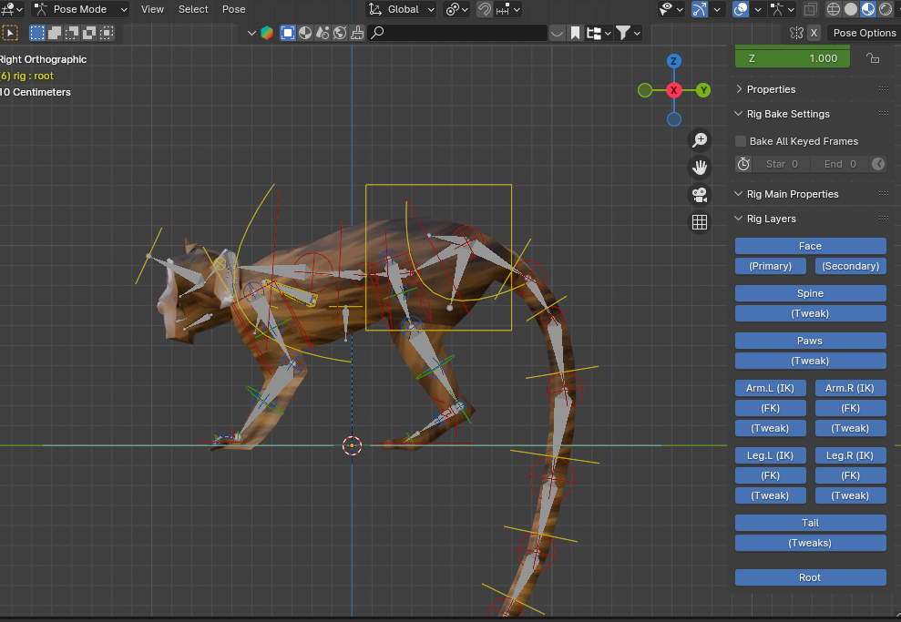The width and height of the screenshot is (901, 622).
Task: Open the Global transform orientation dropdown
Action: tap(402, 9)
